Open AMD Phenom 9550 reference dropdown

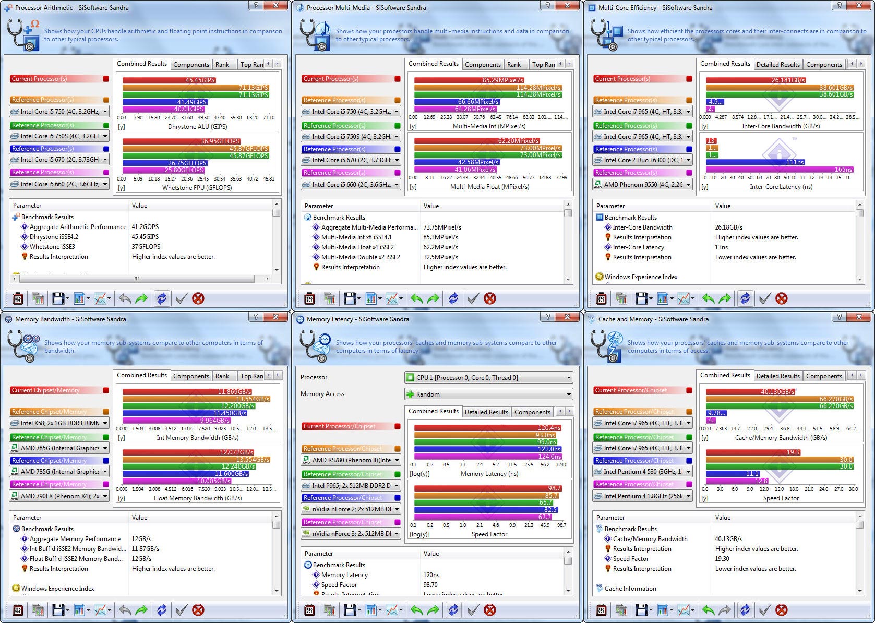642,185
